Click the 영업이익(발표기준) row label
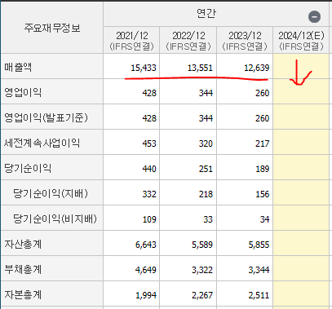 pos(46,117)
